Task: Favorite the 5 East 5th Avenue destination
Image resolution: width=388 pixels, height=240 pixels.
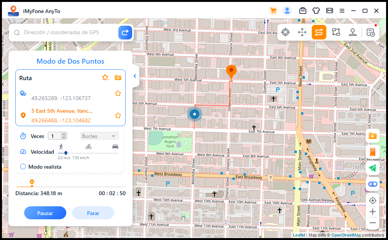Action: tap(118, 115)
